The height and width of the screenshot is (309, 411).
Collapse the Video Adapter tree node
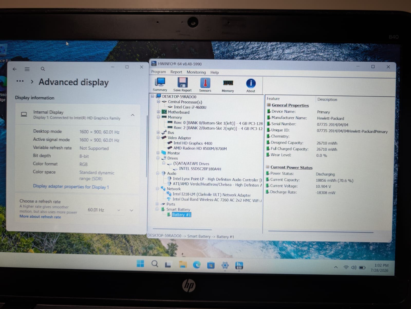158,138
